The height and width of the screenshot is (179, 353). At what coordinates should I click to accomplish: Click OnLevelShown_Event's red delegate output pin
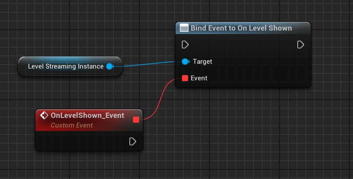click(136, 120)
